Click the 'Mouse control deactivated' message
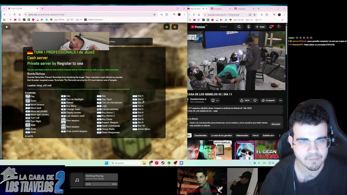Image resolution: width=347 pixels, height=195 pixels. pos(94,24)
